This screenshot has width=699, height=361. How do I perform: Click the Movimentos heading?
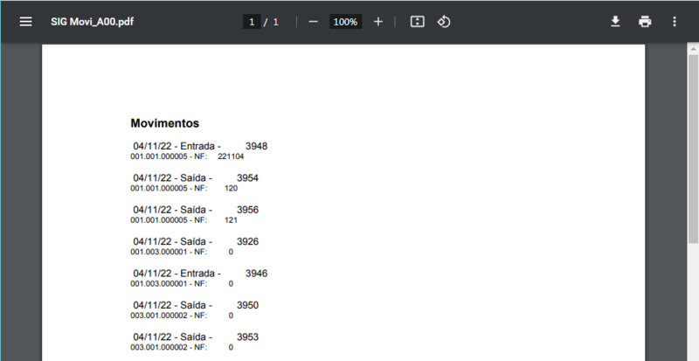tap(164, 123)
